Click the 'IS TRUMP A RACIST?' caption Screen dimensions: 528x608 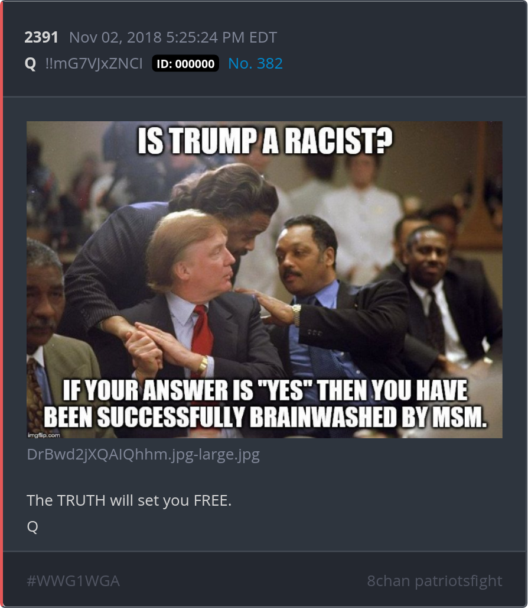click(x=265, y=140)
